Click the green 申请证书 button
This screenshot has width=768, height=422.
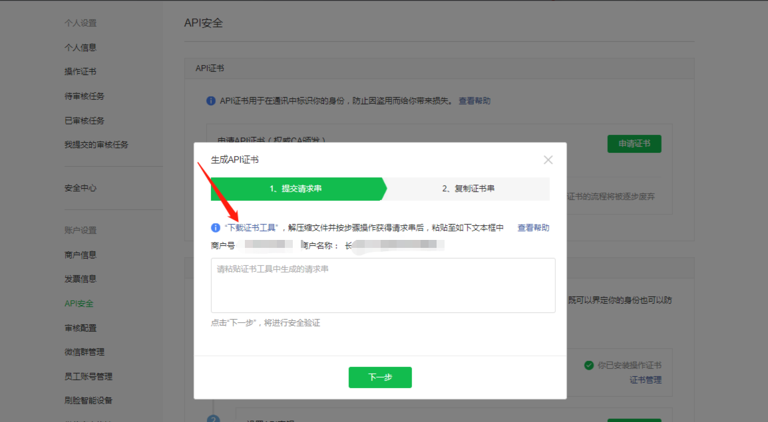(x=634, y=144)
